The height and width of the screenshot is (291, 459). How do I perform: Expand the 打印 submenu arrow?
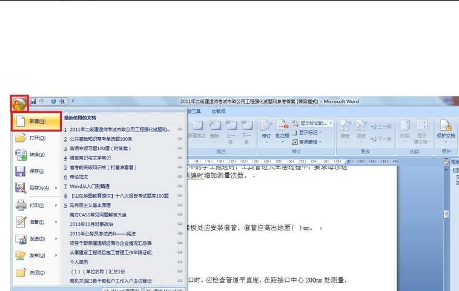(x=56, y=205)
